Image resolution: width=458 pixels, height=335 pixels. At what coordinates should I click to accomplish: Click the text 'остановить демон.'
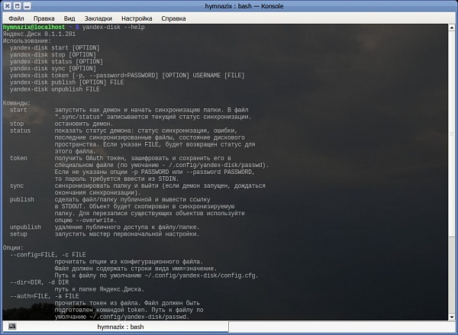click(84, 124)
